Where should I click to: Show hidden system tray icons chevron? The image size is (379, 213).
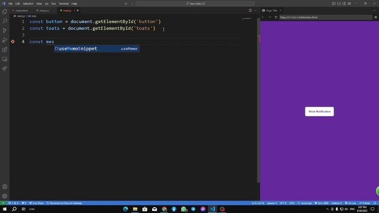(327, 209)
